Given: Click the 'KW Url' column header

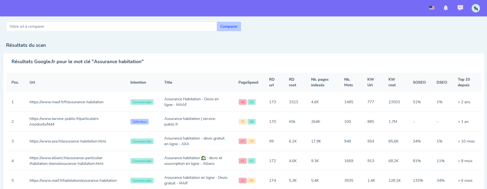Looking at the screenshot, I should click(371, 82).
